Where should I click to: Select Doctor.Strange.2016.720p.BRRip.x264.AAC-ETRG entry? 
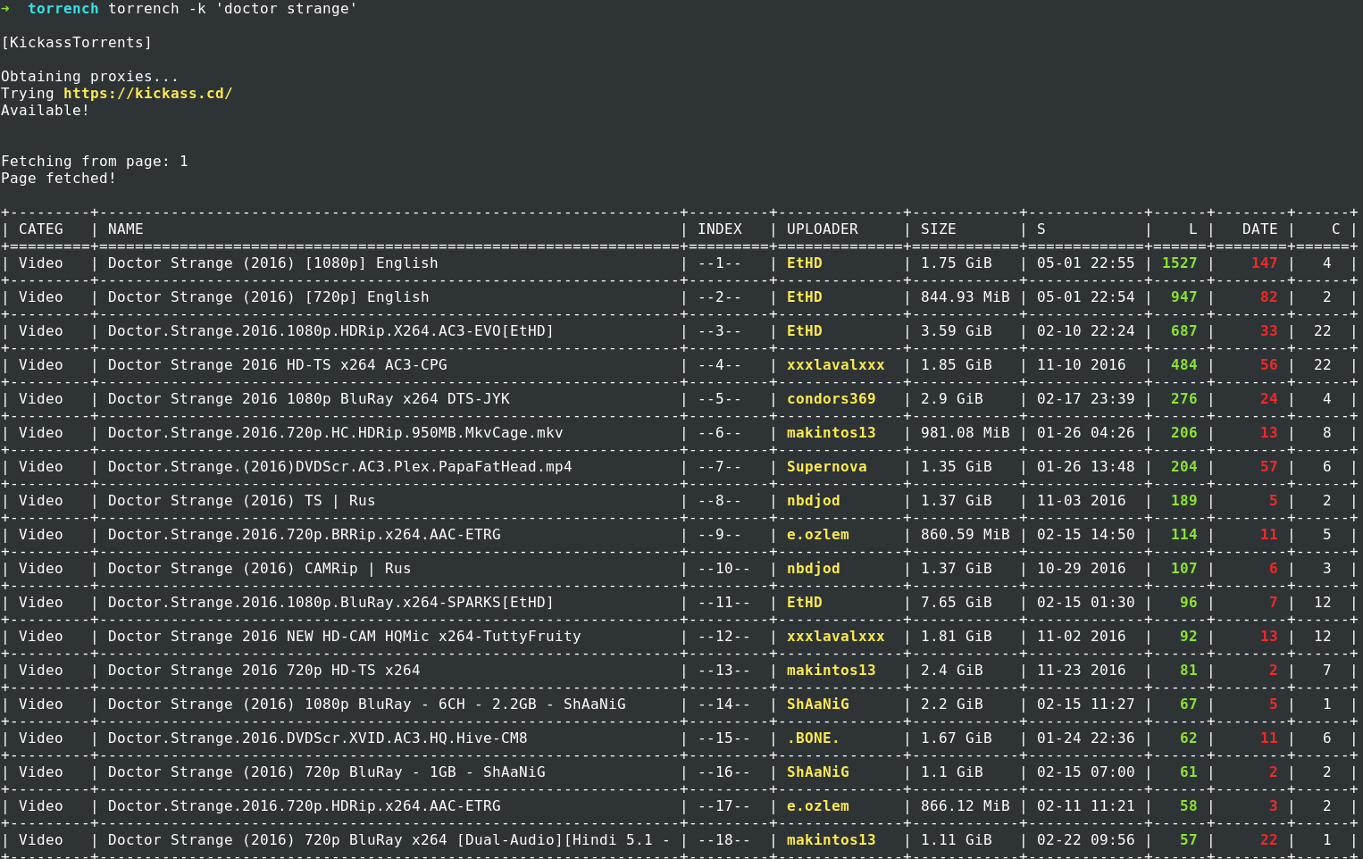tap(305, 534)
